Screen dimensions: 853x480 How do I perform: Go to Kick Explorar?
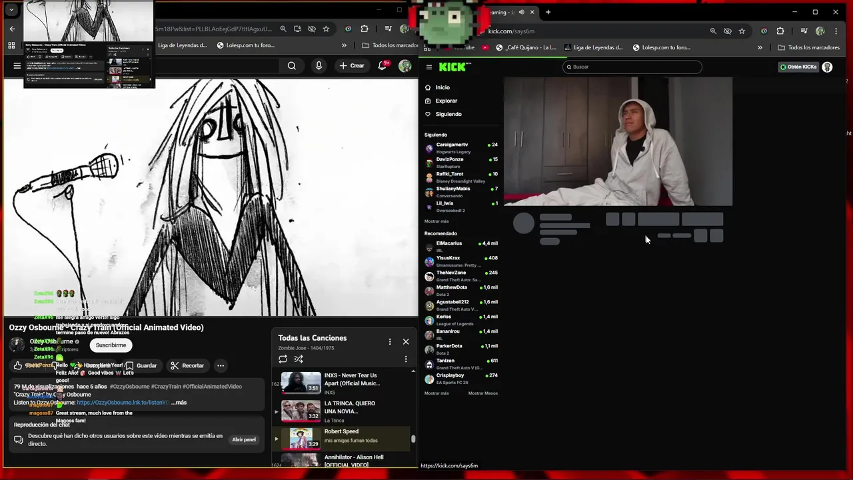coord(446,101)
